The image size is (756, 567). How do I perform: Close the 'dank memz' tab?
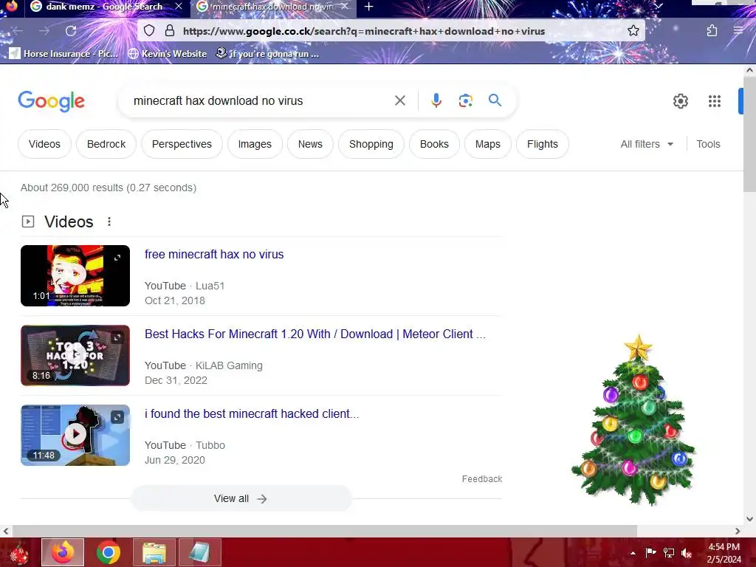[x=179, y=7]
